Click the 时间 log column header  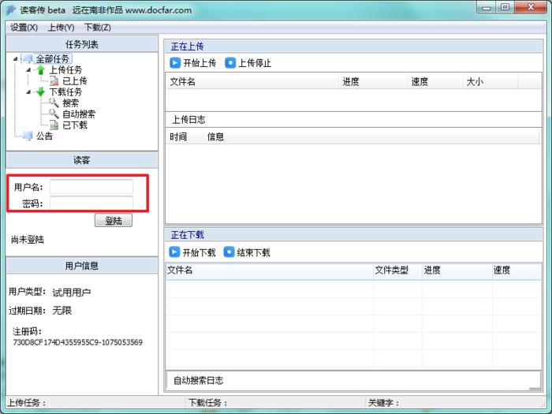click(x=184, y=136)
